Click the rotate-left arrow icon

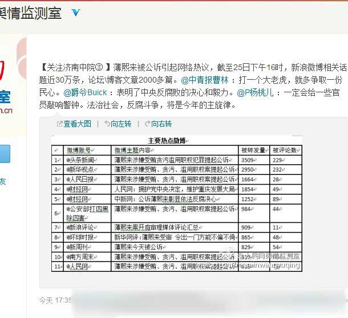tap(107, 124)
